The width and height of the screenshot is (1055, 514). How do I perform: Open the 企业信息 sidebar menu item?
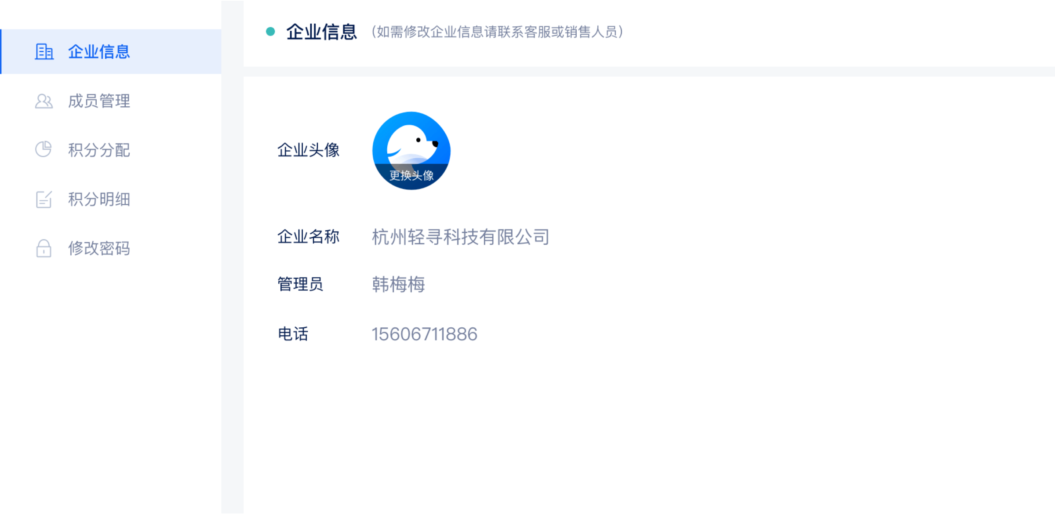tap(111, 52)
